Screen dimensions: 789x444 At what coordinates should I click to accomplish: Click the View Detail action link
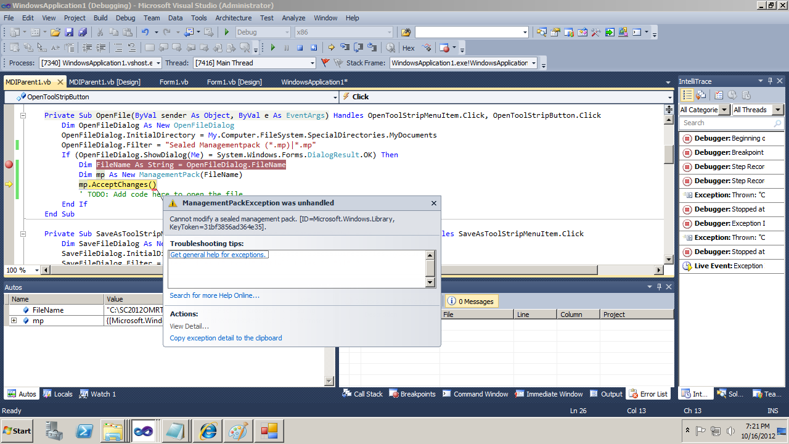click(x=189, y=326)
